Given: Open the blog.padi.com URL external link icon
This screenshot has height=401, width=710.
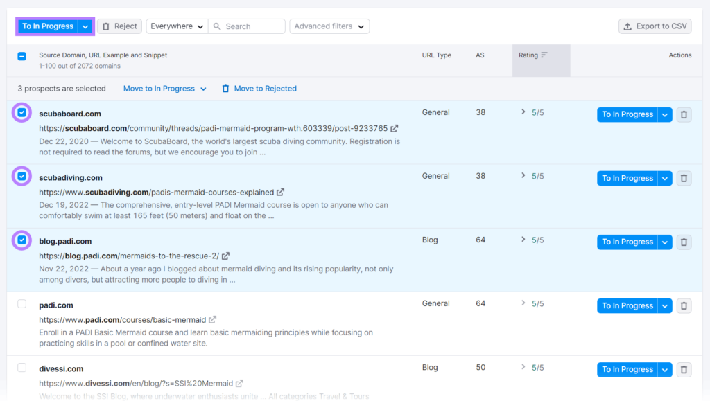Looking at the screenshot, I should [x=225, y=256].
